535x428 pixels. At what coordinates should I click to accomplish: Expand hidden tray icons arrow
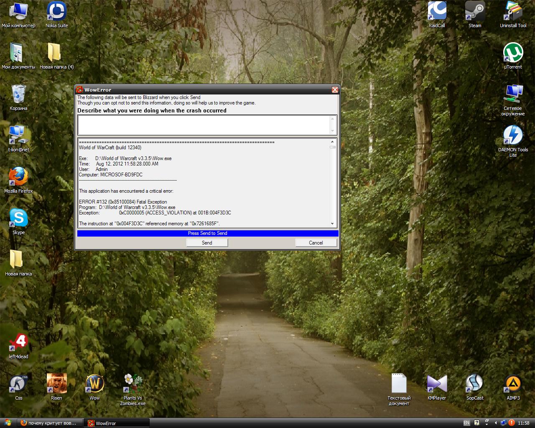click(496, 423)
